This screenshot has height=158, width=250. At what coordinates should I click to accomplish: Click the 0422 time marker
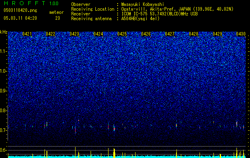coord(50,34)
